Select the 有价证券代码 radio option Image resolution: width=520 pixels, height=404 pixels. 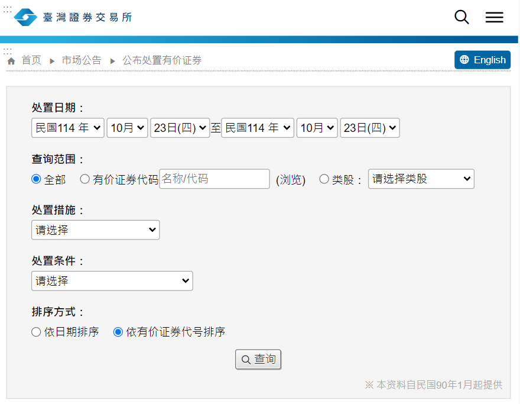(x=85, y=179)
